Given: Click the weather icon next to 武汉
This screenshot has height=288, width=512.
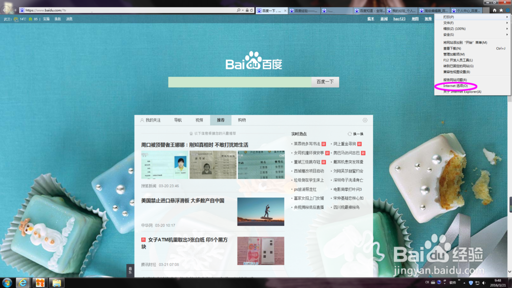Looking at the screenshot, I should coord(16,19).
